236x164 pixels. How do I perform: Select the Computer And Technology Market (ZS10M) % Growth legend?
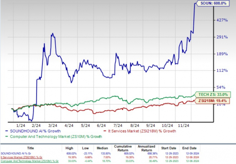[56, 137]
